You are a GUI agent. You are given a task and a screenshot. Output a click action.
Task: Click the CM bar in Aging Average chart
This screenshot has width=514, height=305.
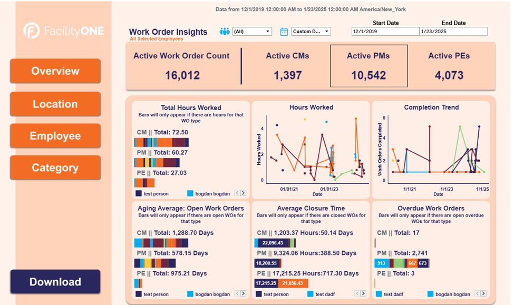[161, 243]
